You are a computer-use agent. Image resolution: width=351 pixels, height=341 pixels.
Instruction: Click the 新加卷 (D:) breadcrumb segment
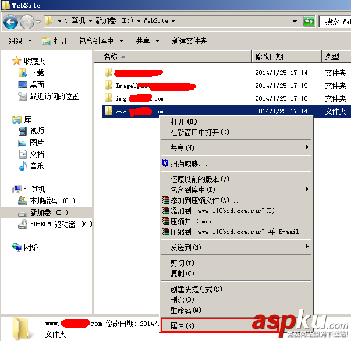[114, 21]
